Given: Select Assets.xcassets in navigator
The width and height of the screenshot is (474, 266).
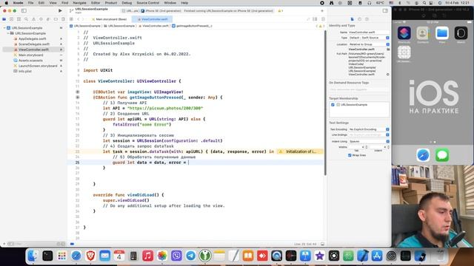Looking at the screenshot, I should click(30, 61).
